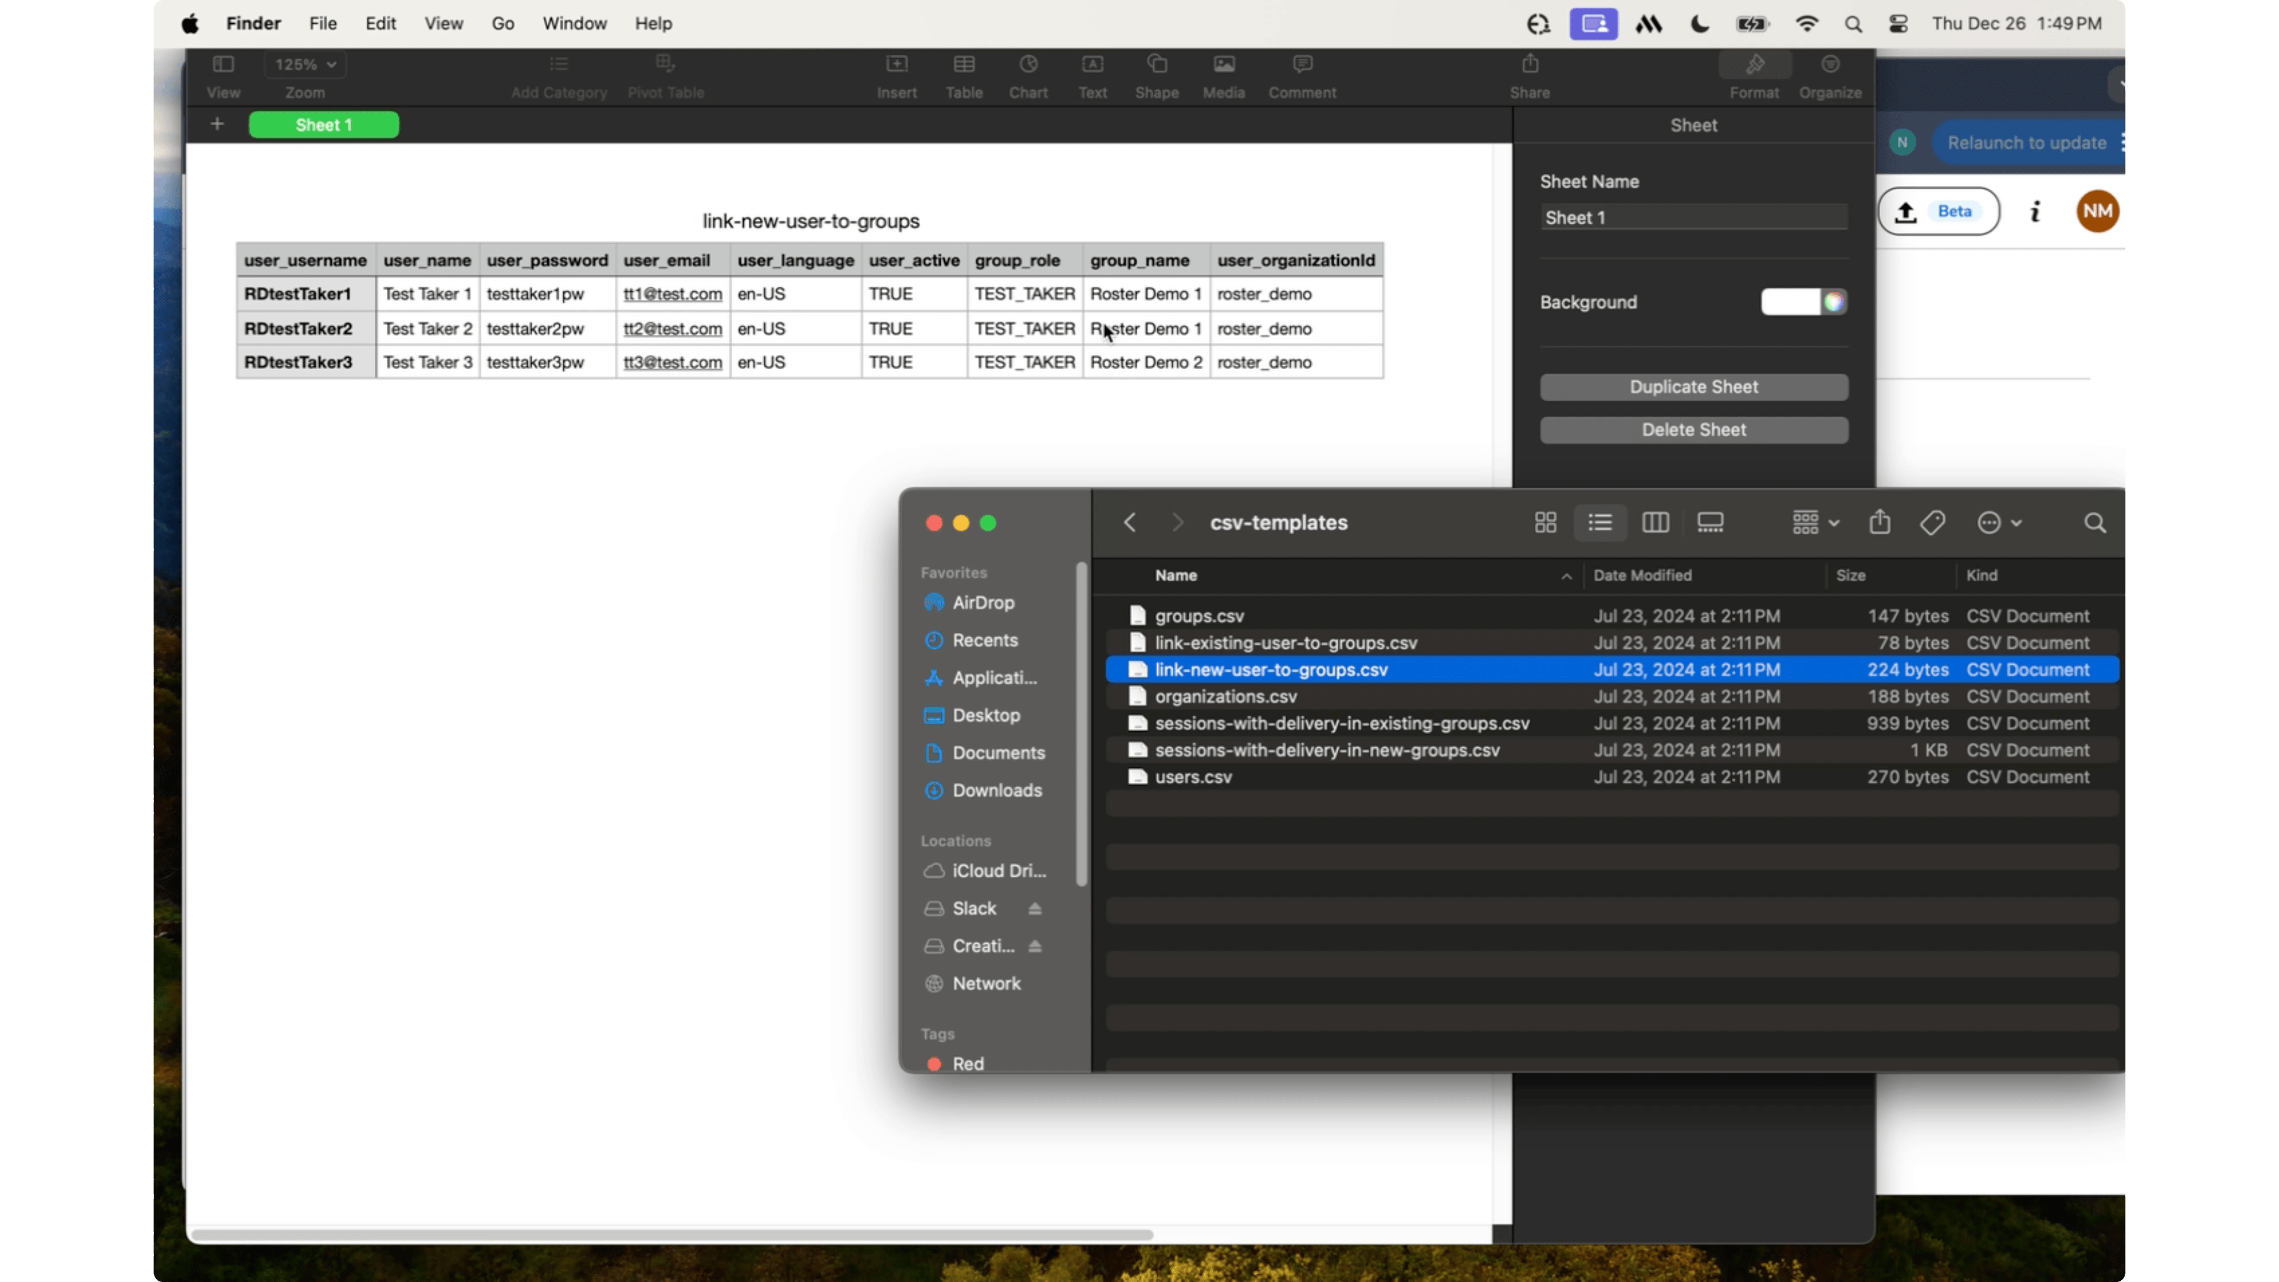Open the Finder more options menu
This screenshot has width=2279, height=1282.
[x=1996, y=523]
